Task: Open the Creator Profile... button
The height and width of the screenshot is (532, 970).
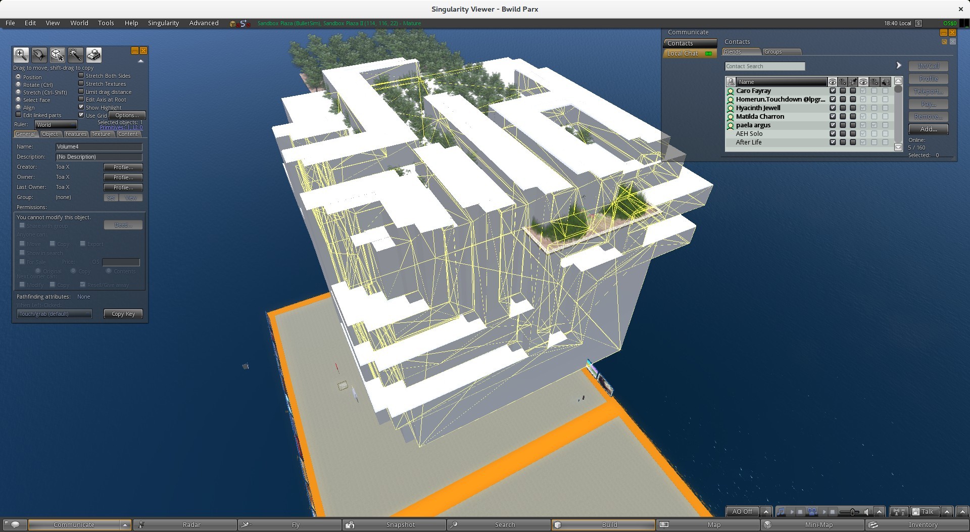Action: (123, 167)
